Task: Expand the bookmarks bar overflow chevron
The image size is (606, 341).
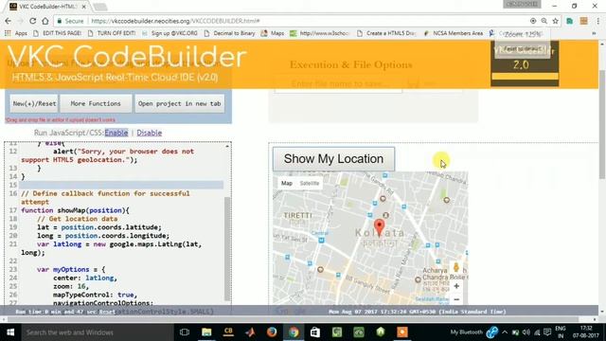Action: pos(594,34)
